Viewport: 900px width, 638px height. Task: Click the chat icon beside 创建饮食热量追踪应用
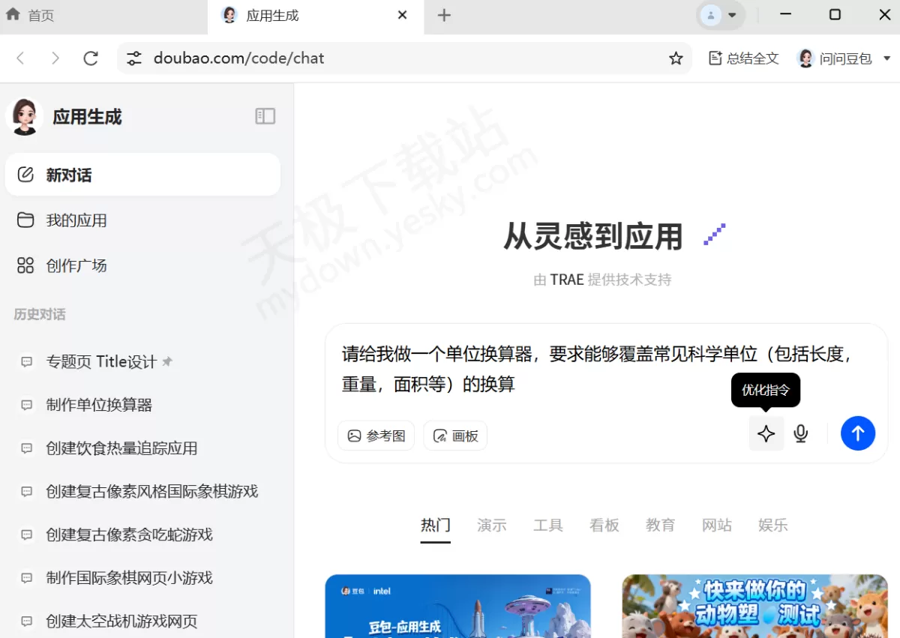pos(27,448)
